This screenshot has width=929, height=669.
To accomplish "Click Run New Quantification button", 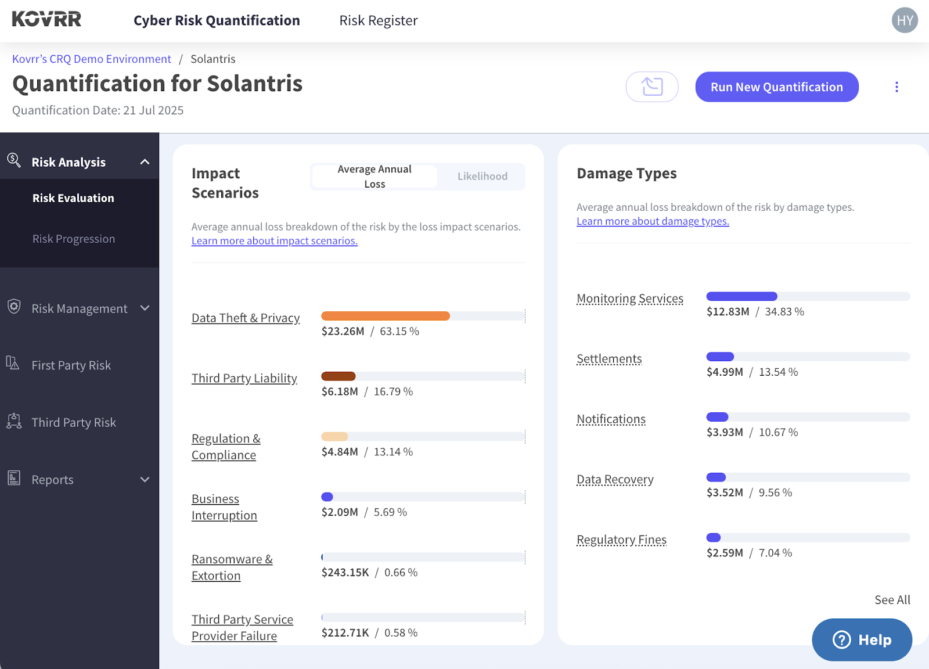I will click(x=777, y=87).
